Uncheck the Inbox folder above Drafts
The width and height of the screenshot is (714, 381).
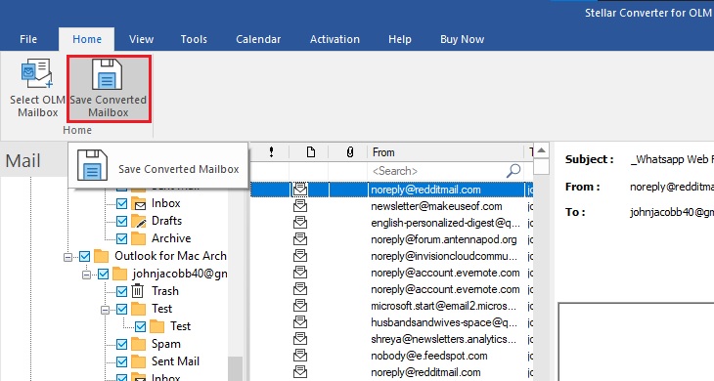[121, 203]
